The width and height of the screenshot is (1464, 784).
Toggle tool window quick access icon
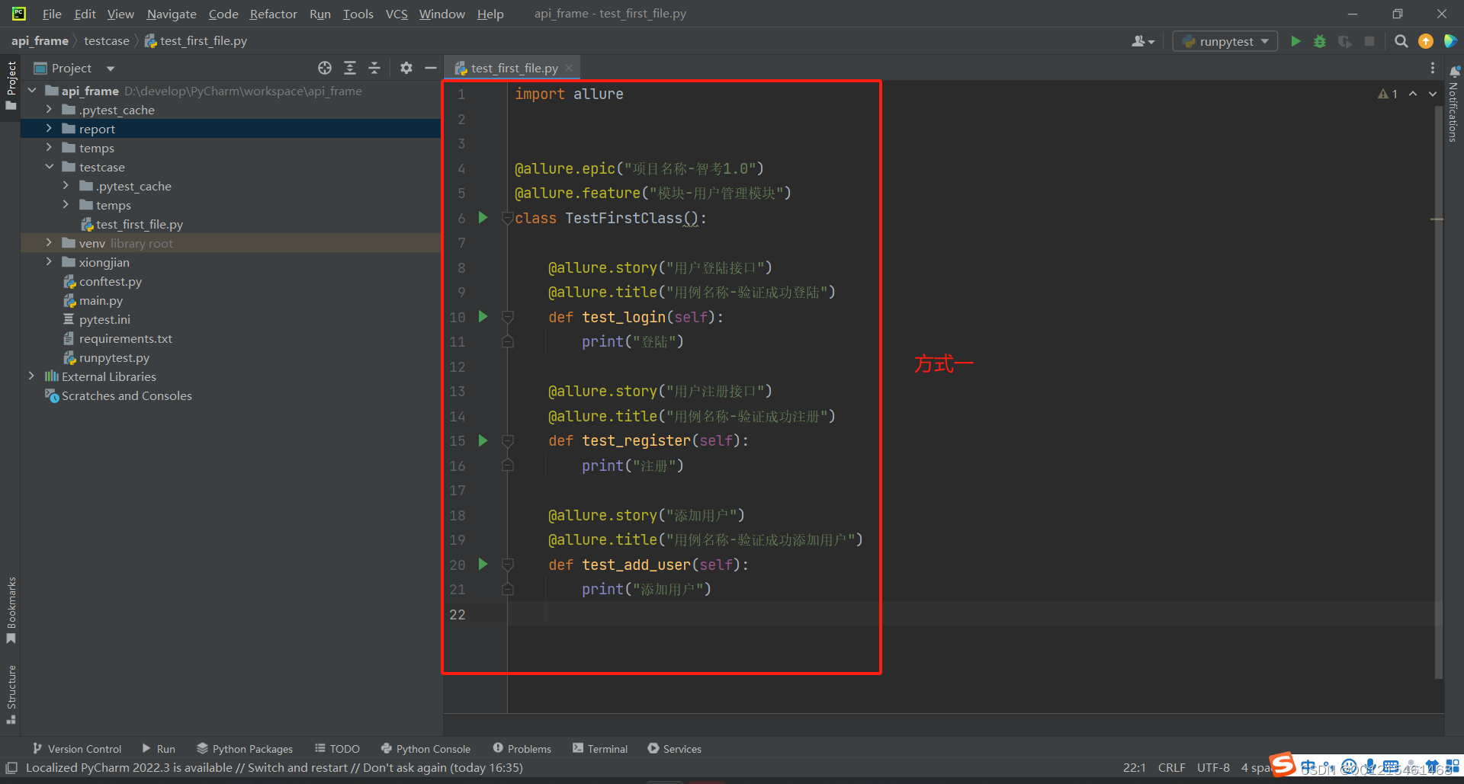pyautogui.click(x=11, y=768)
